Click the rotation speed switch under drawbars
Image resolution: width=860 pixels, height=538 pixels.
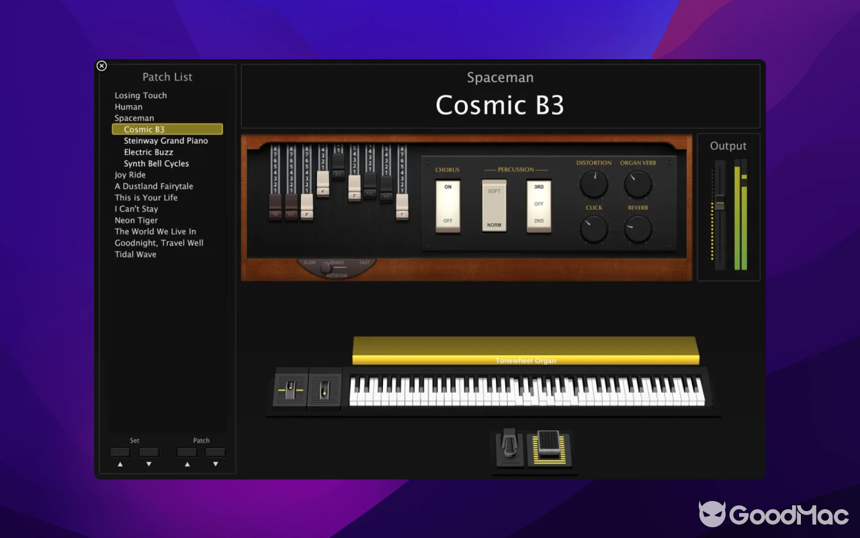(327, 268)
